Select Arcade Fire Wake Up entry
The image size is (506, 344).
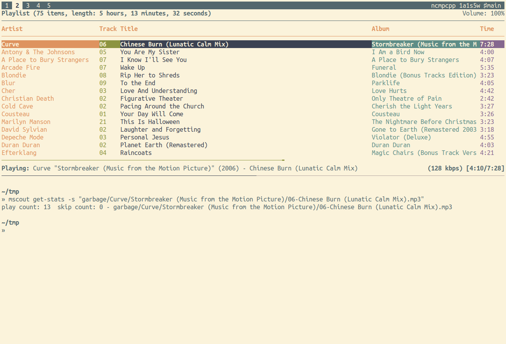click(253, 67)
